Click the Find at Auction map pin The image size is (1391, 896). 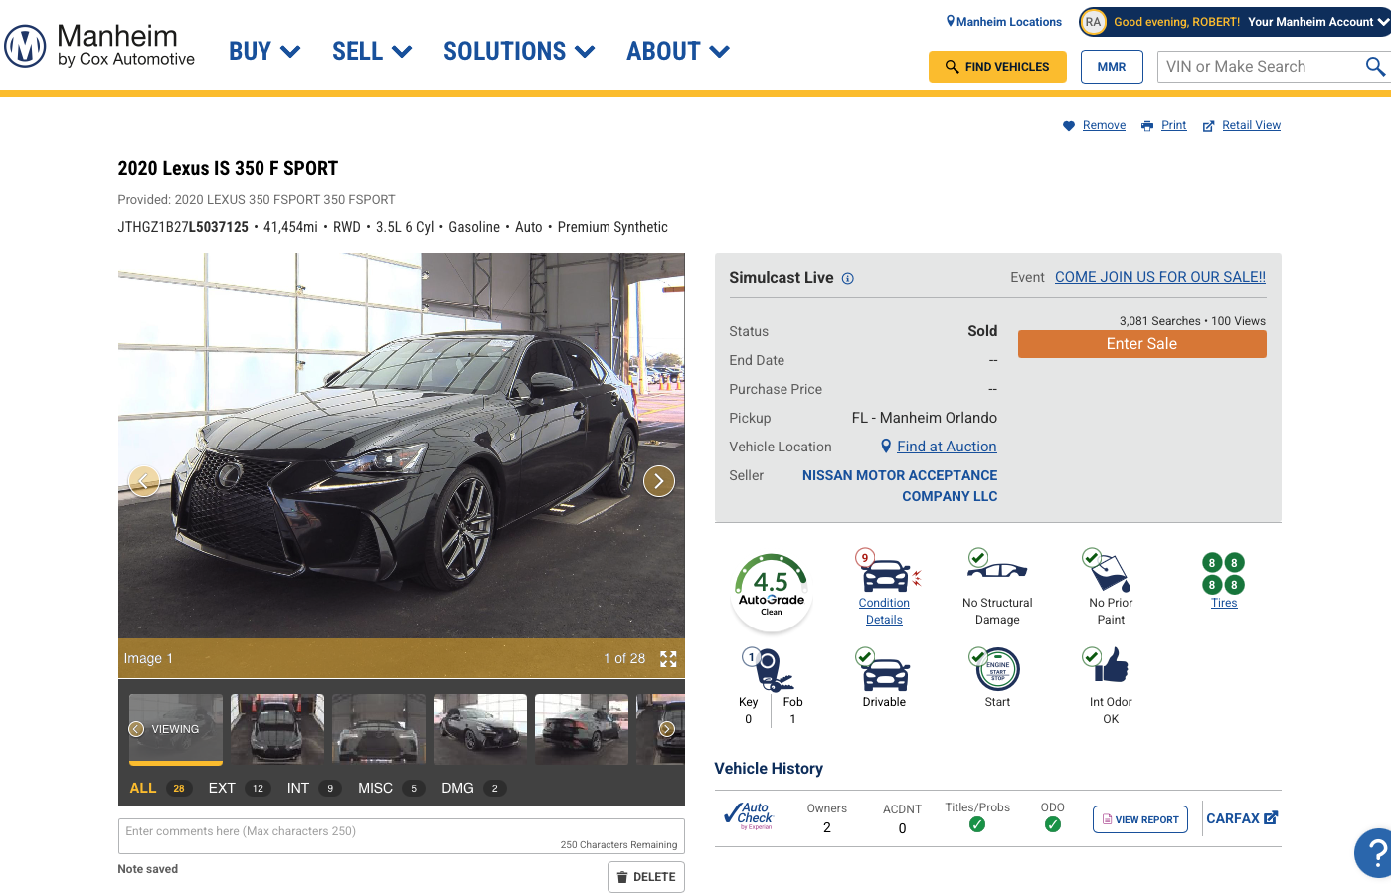pos(886,447)
